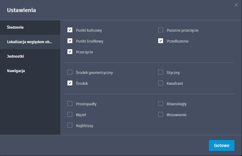
Task: Enable the Równoległy snap option
Action: [x=161, y=103]
